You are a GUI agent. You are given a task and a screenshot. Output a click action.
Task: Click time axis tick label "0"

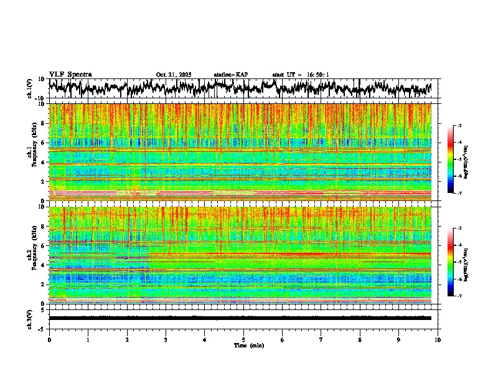pos(49,340)
